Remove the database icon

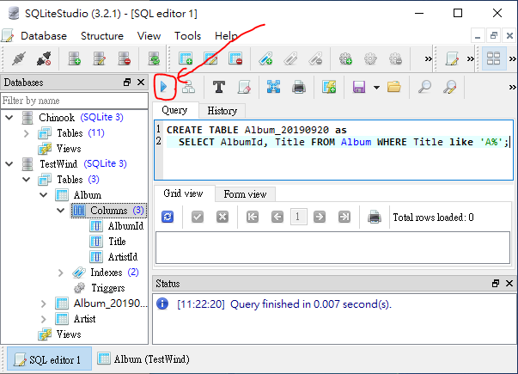pyautogui.click(x=125, y=59)
